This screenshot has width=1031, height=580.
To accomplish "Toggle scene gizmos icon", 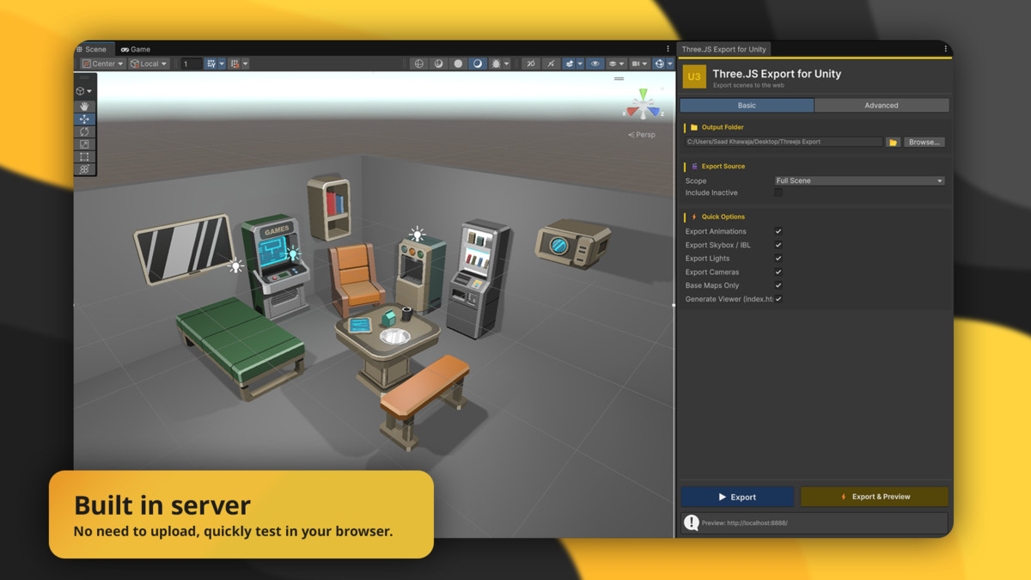I will (659, 64).
